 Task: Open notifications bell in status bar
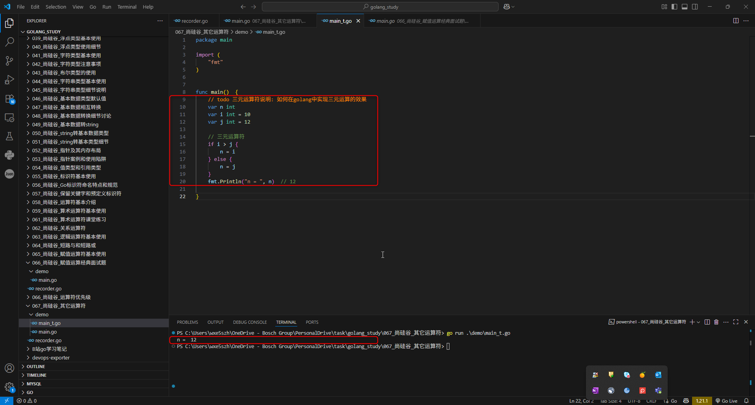point(746,401)
